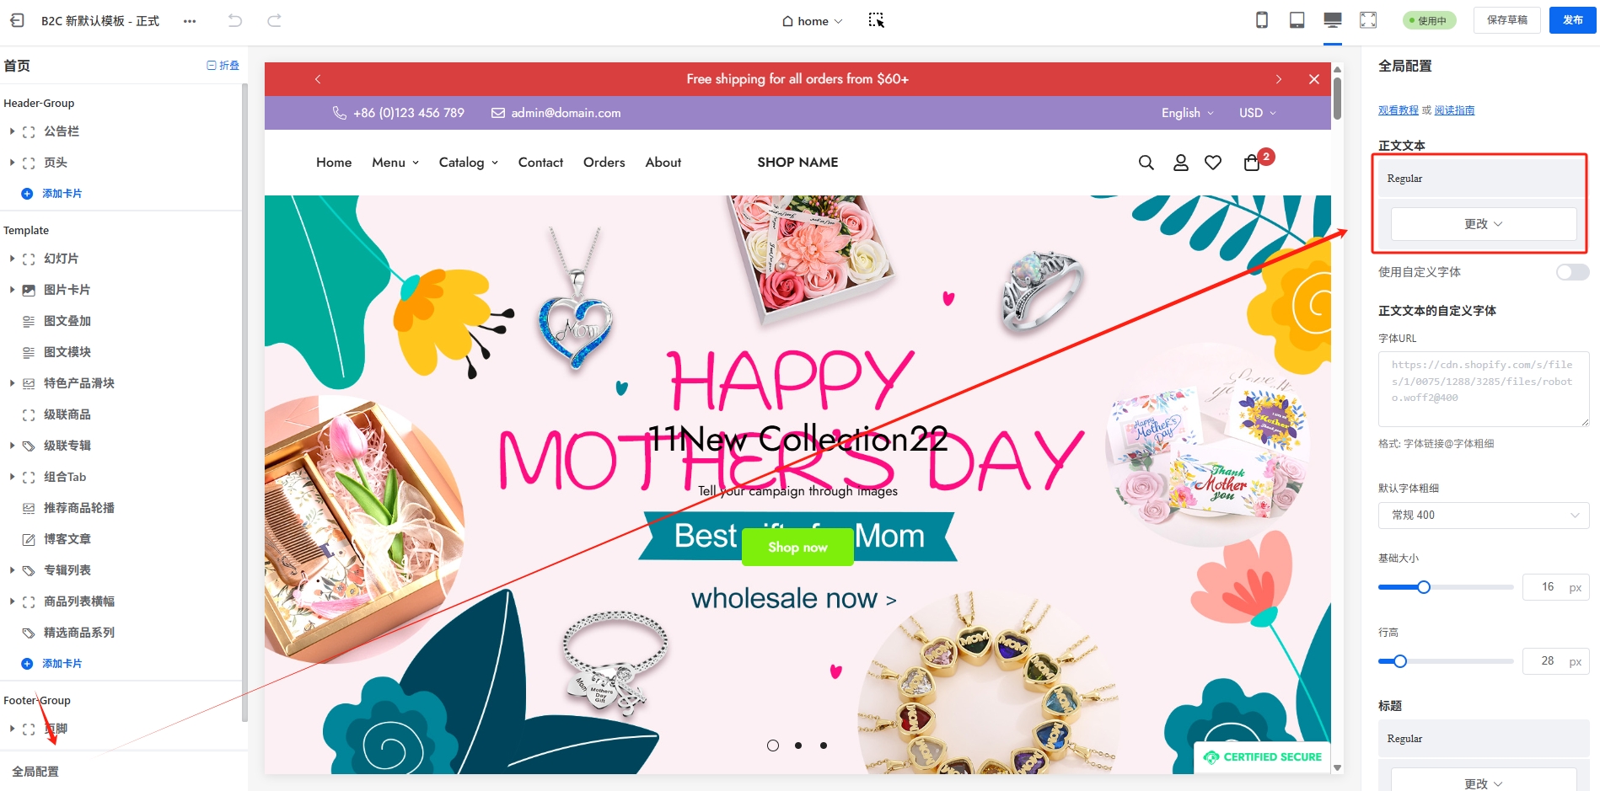Click the undo arrow icon
1600x791 pixels.
click(x=235, y=20)
